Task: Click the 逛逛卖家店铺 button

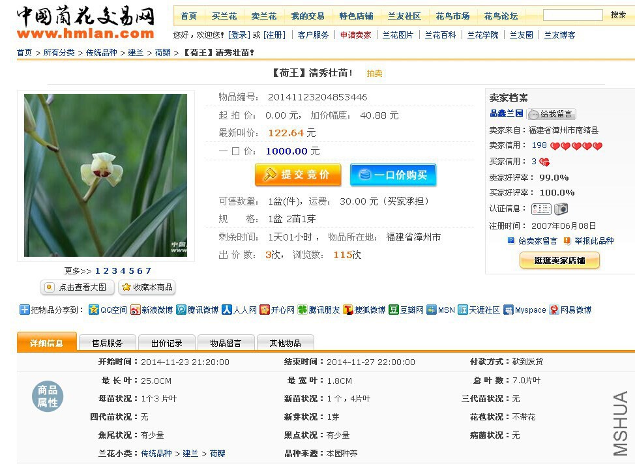Action: [x=559, y=260]
